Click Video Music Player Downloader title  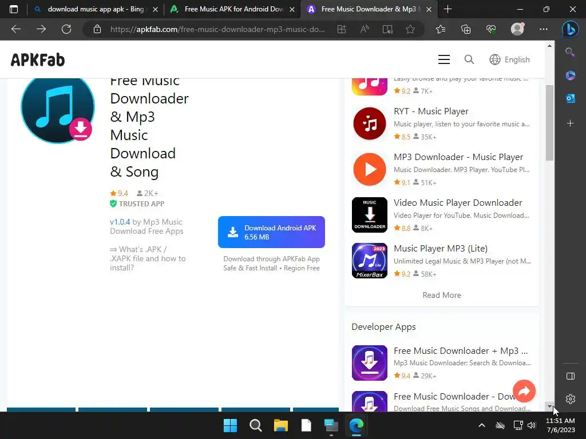coord(458,203)
